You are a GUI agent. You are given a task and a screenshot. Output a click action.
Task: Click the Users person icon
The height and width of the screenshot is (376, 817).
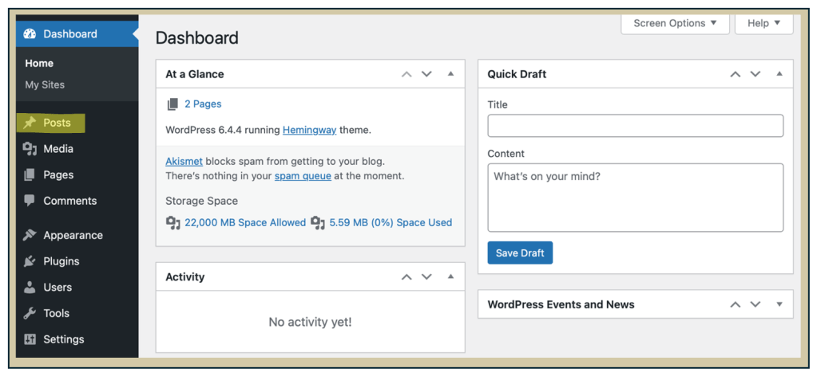pyautogui.click(x=30, y=288)
